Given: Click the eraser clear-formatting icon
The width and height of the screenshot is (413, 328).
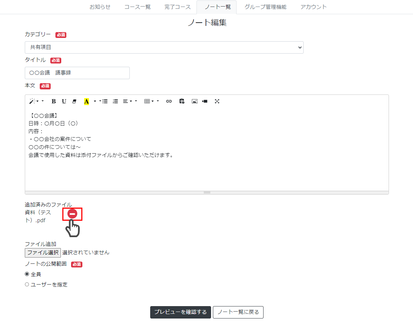Looking at the screenshot, I should (74, 101).
